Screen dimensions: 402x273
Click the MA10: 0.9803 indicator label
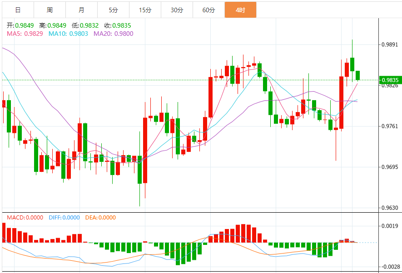tap(68, 34)
